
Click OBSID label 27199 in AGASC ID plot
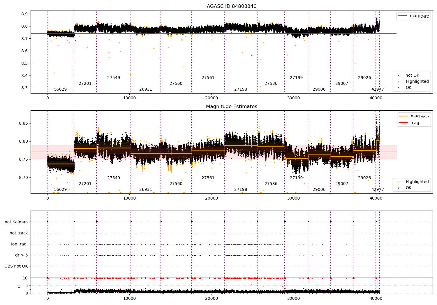click(296, 78)
